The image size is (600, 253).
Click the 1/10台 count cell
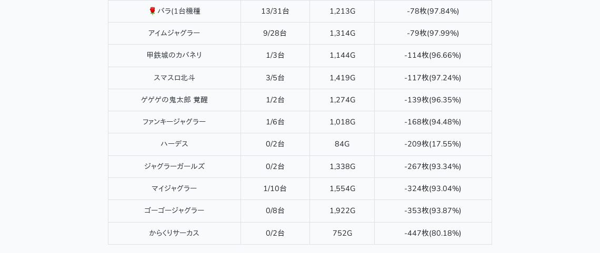(x=275, y=188)
